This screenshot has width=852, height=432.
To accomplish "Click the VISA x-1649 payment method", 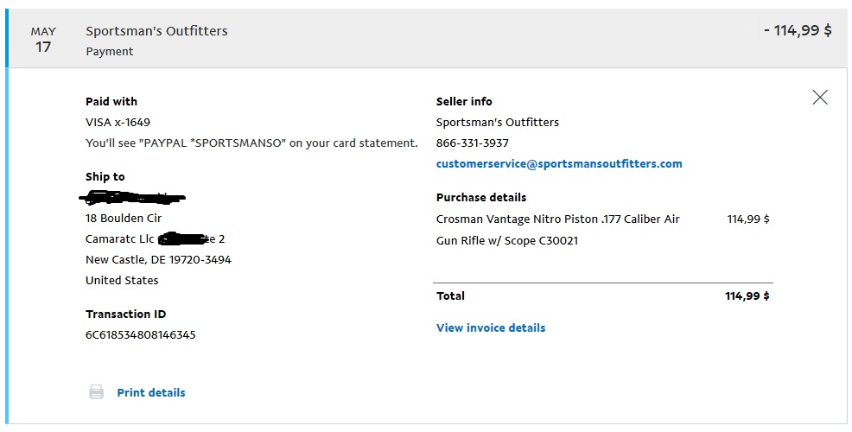I will pyautogui.click(x=118, y=122).
